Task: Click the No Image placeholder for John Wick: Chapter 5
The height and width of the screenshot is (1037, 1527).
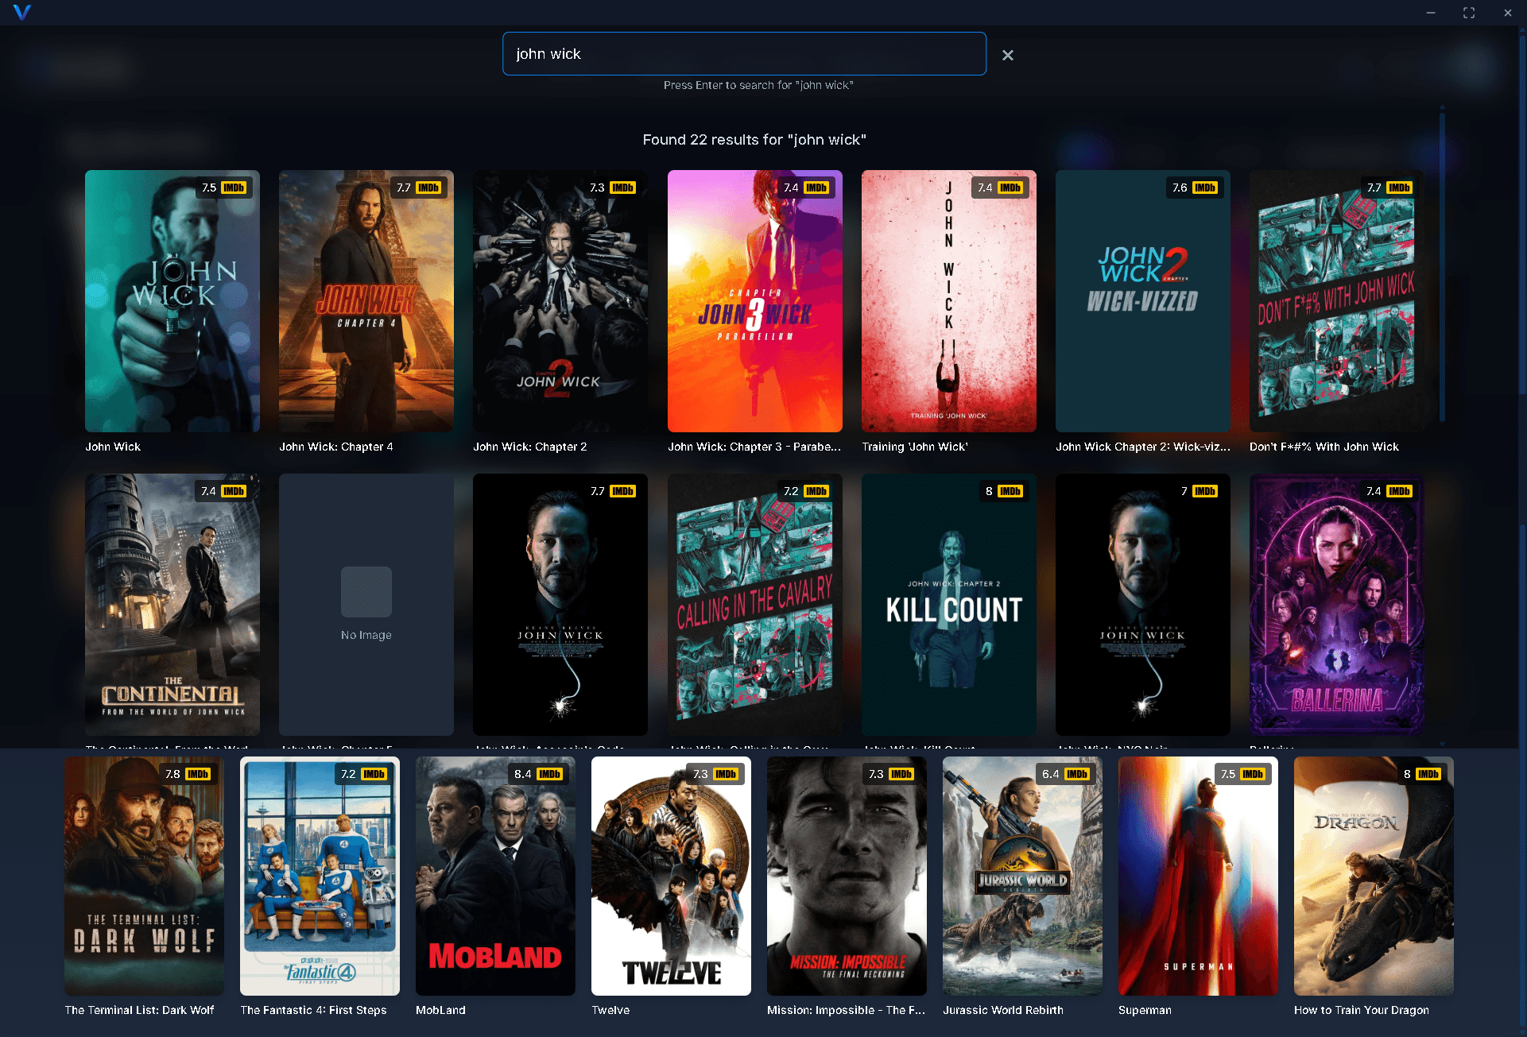Action: [366, 605]
